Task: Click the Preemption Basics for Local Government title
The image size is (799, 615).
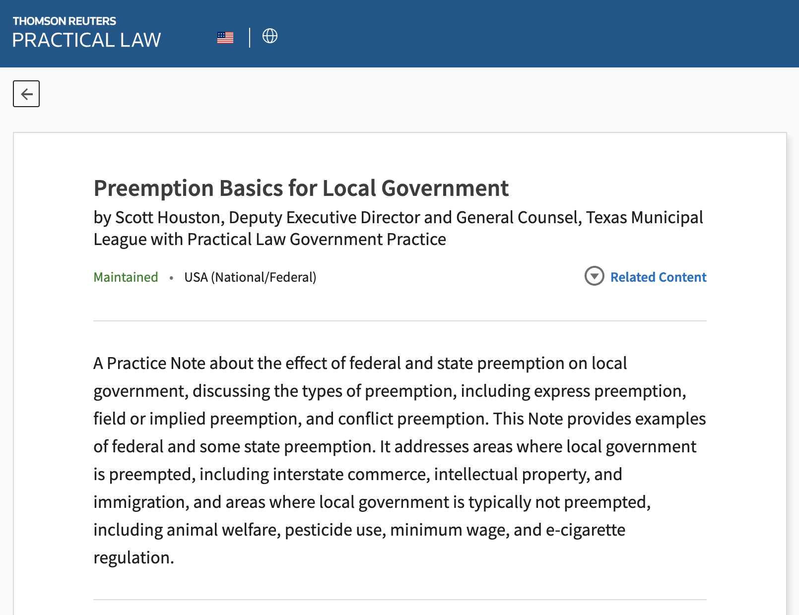Action: [x=301, y=188]
